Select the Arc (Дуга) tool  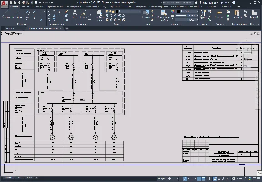[35, 14]
